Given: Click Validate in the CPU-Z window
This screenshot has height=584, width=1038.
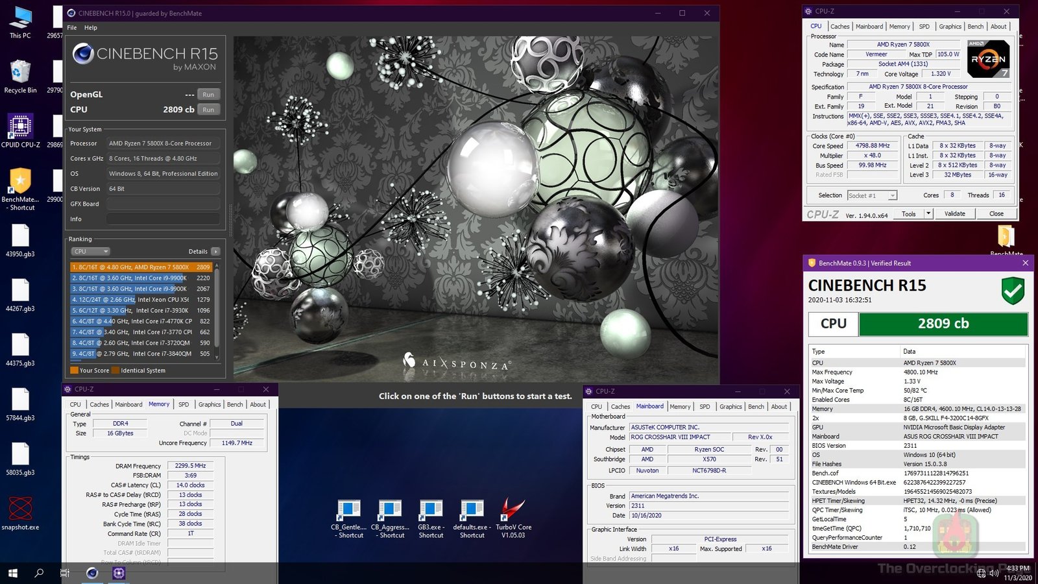Looking at the screenshot, I should [954, 213].
